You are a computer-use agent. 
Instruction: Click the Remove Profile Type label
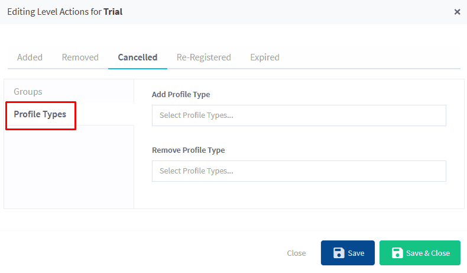tap(188, 150)
